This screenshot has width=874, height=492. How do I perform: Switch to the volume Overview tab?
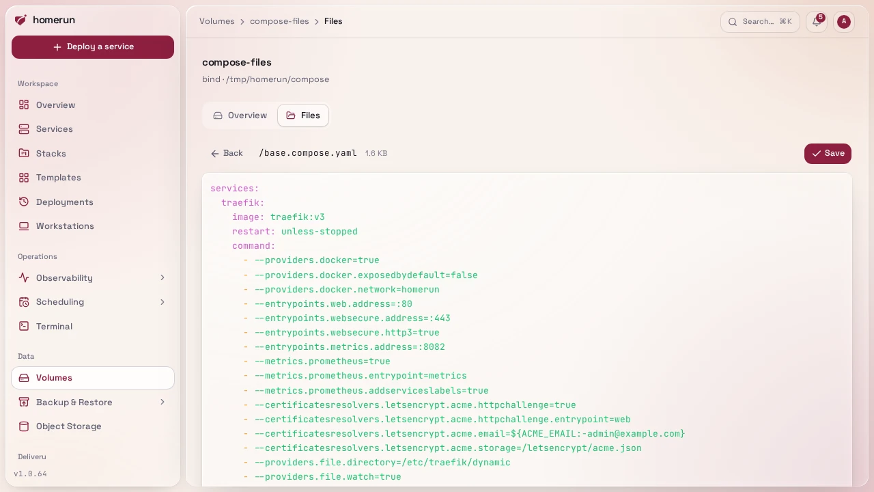pos(240,115)
